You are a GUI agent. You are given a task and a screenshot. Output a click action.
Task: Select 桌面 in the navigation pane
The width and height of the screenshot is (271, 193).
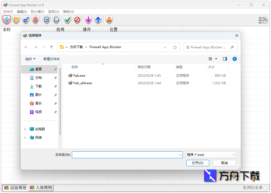39,69
